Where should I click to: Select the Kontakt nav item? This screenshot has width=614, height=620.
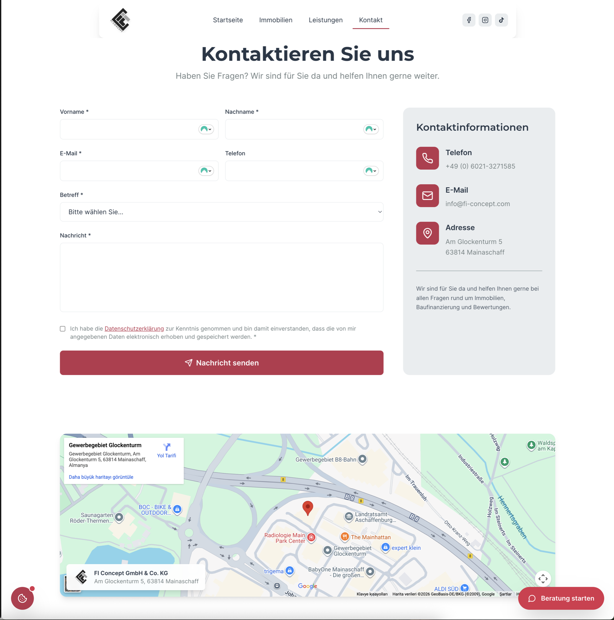(x=371, y=20)
